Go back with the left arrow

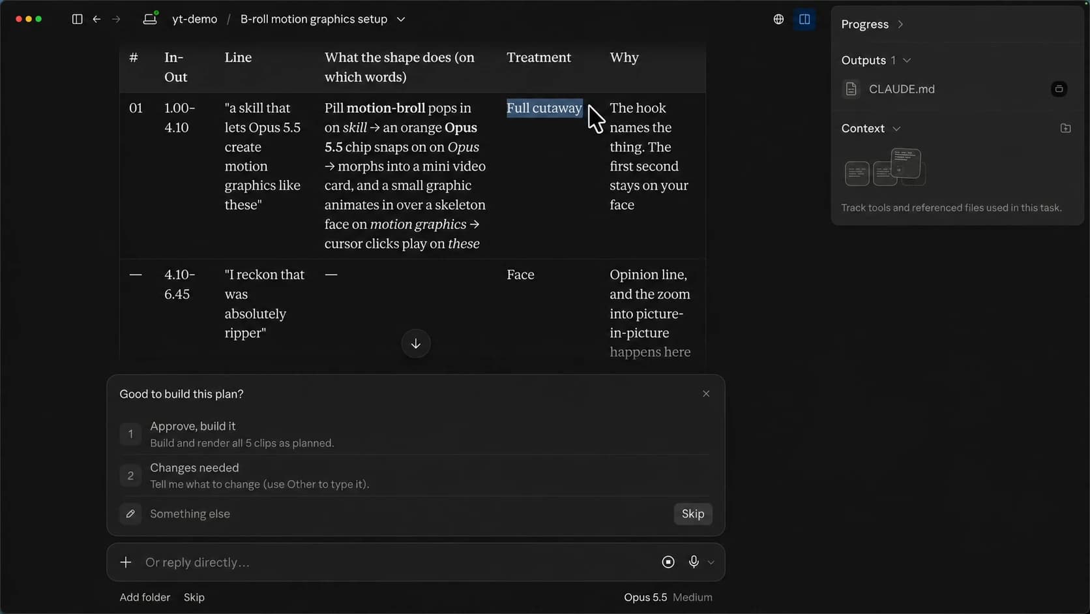coord(96,20)
